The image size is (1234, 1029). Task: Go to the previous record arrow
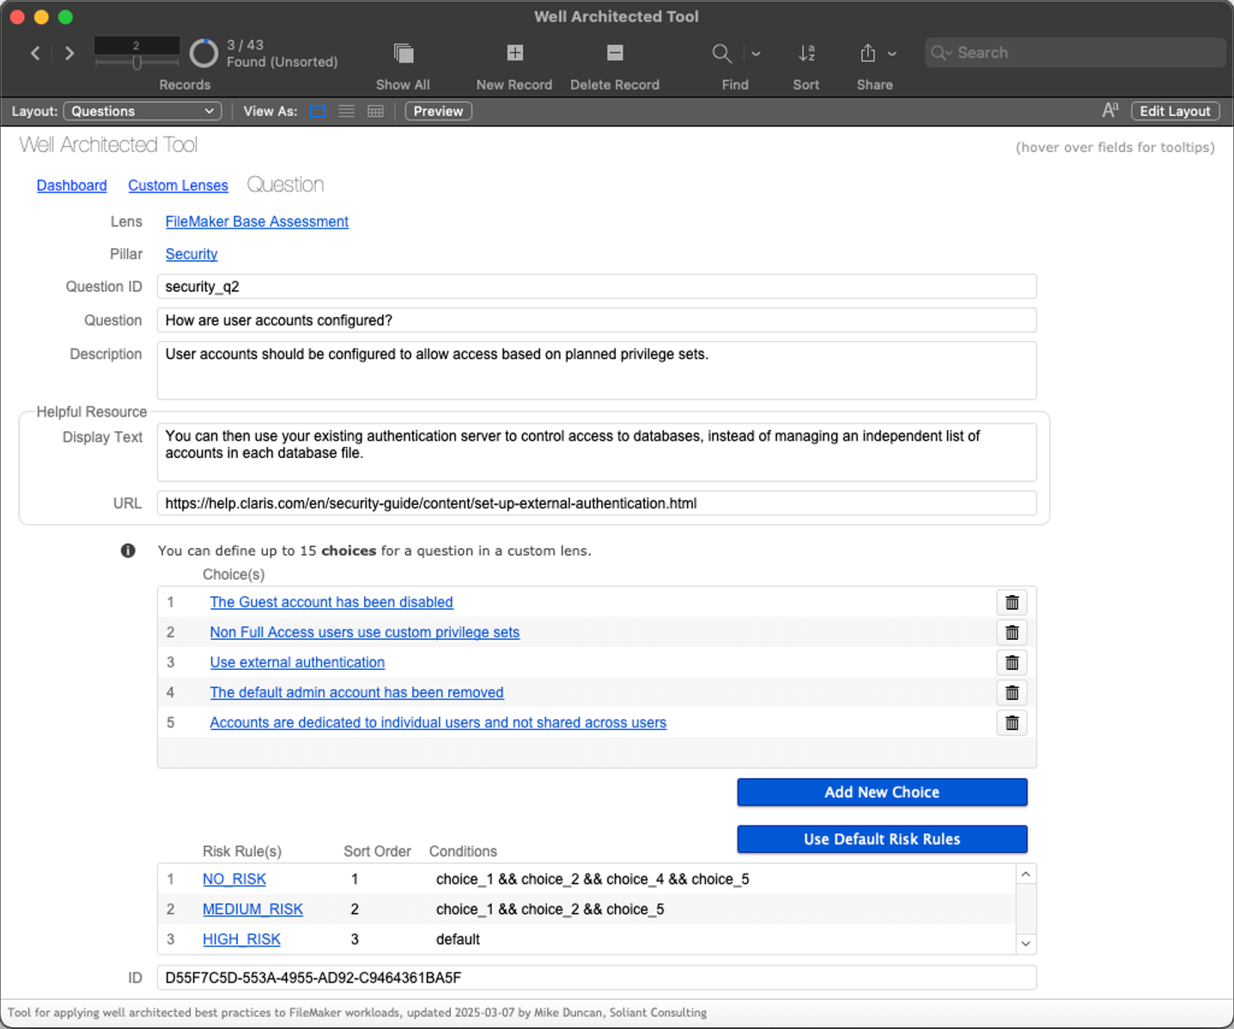coord(35,53)
